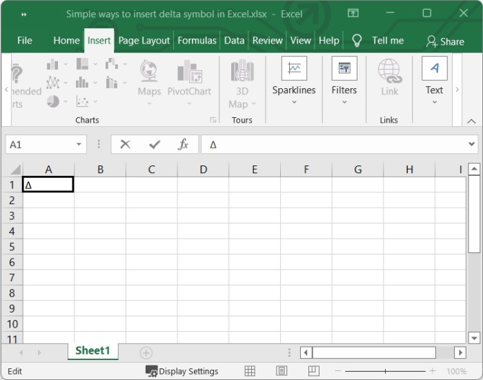
Task: Select cell A1 containing delta
Action: pyautogui.click(x=48, y=184)
